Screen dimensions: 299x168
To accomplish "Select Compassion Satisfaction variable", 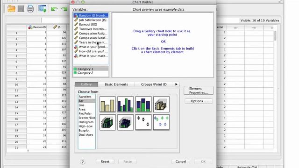I will point(91,38).
